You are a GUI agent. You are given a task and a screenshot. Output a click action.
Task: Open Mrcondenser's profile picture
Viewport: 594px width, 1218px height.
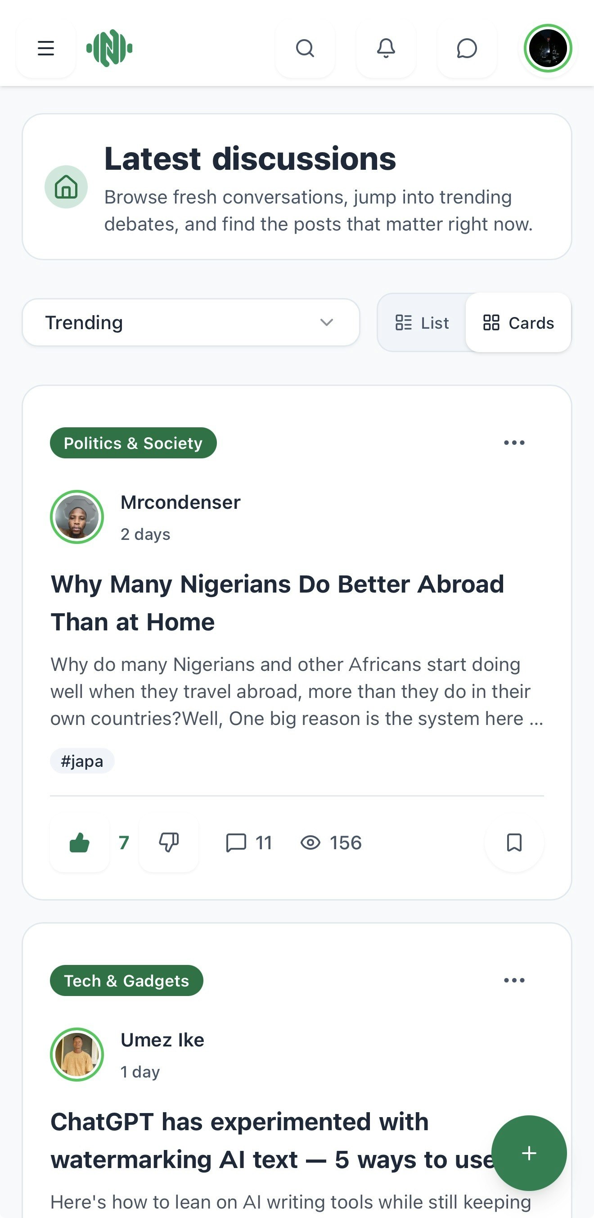point(77,517)
